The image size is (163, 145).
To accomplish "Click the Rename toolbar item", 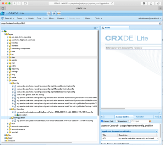I will (62, 18).
